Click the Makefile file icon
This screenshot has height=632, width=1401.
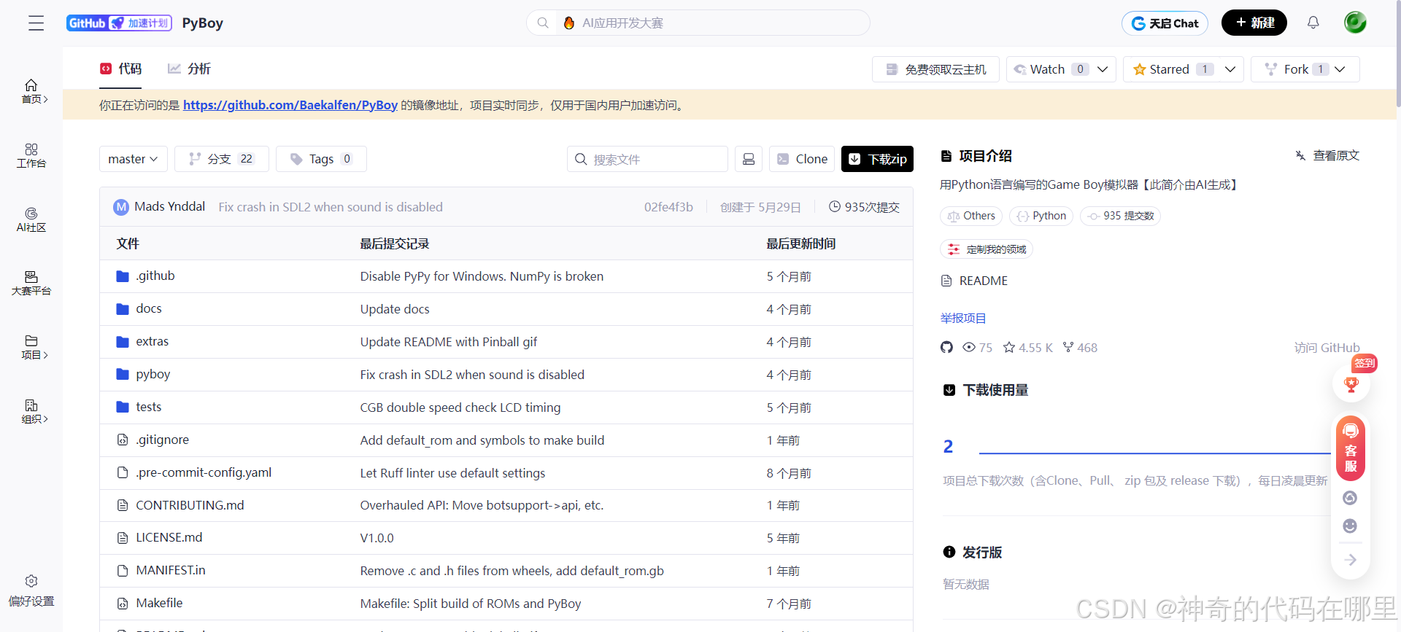pos(123,604)
